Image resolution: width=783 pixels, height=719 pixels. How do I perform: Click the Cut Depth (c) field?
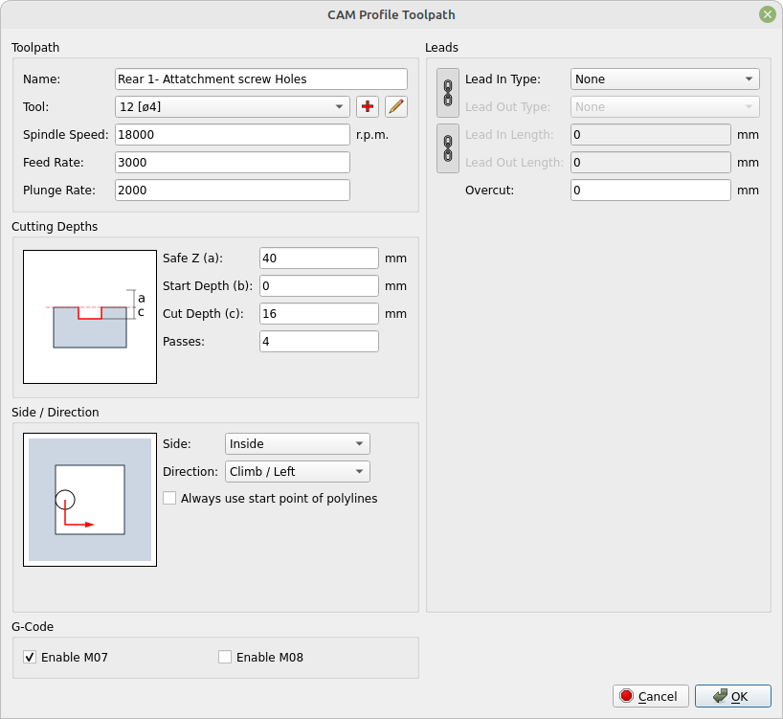tap(319, 314)
